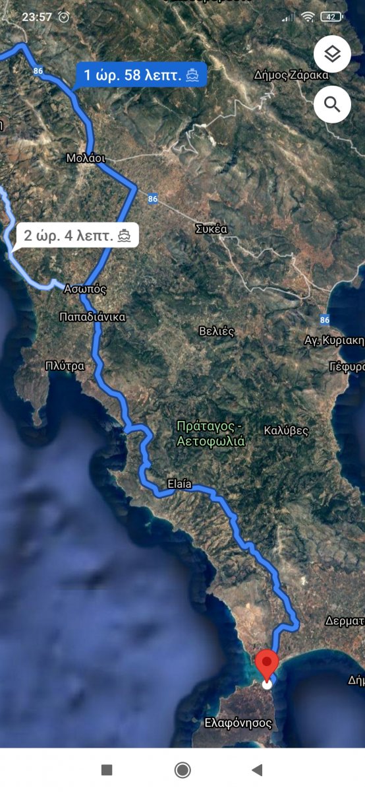Open recent apps square button
The width and height of the screenshot is (365, 792).
(107, 770)
